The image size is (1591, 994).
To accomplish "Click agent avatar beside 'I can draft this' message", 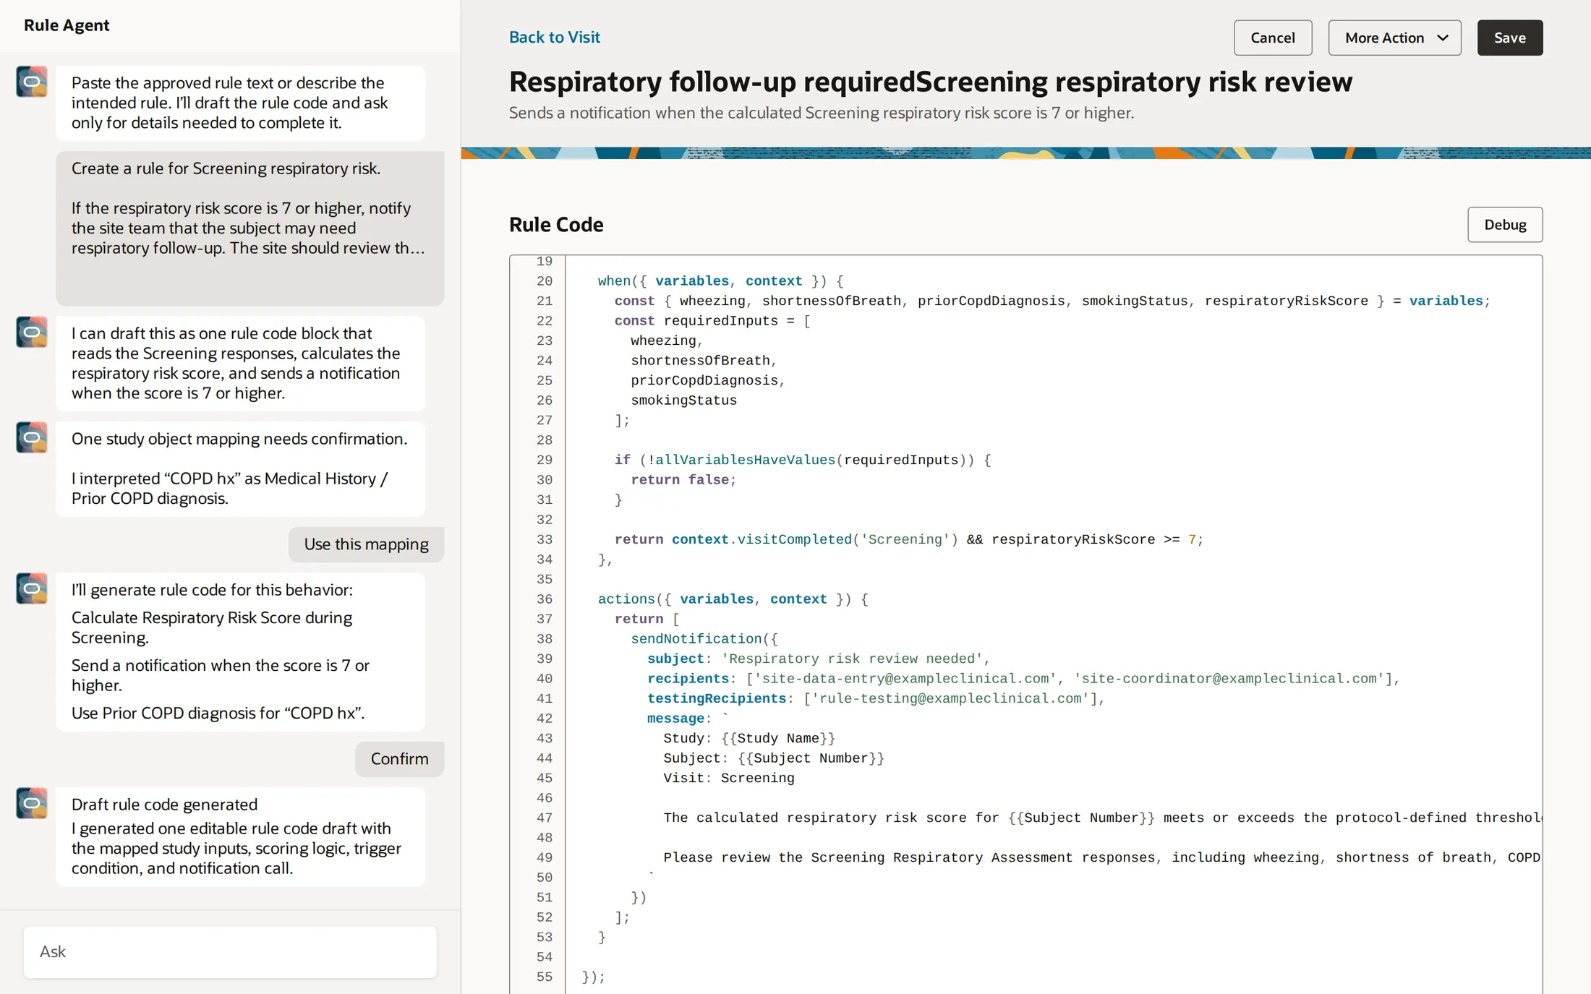I will click(x=32, y=332).
